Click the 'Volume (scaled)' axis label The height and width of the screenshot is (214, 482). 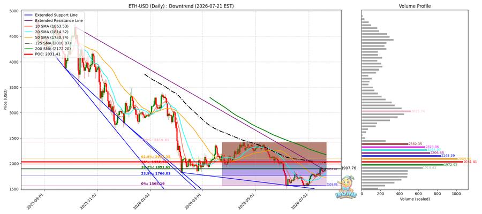[x=415, y=199]
